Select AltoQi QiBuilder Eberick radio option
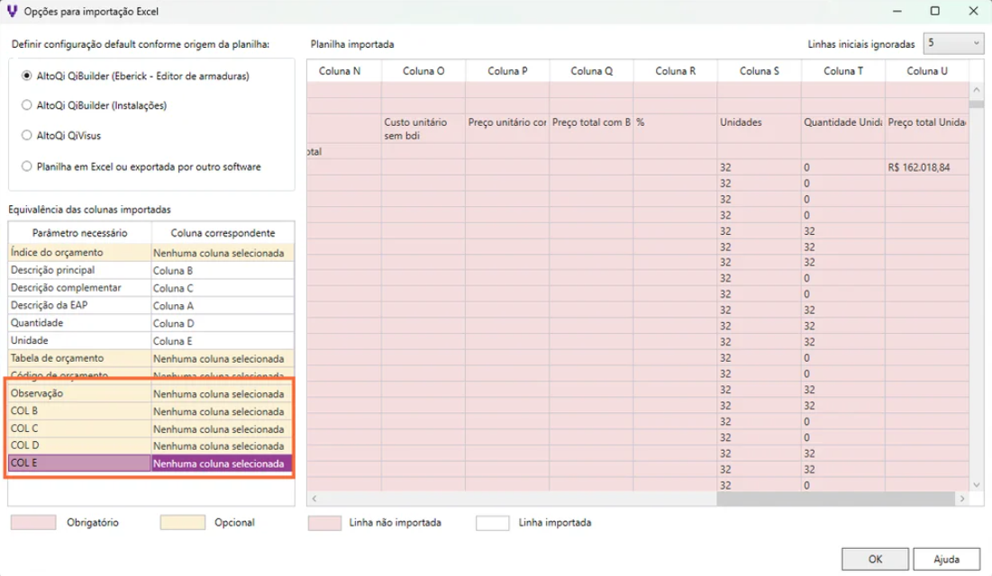The height and width of the screenshot is (576, 992). point(27,76)
